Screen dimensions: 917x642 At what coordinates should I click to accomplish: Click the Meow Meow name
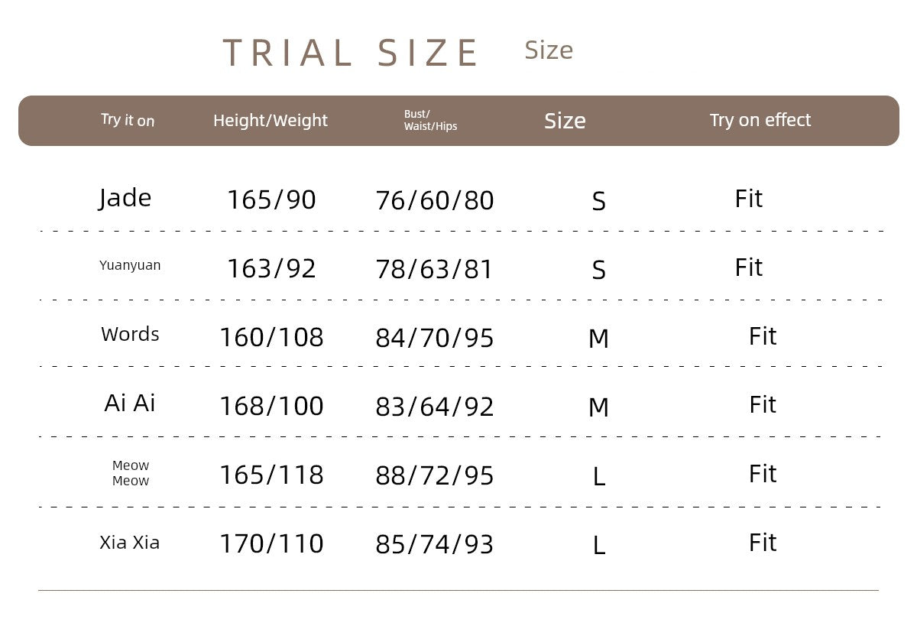[x=131, y=473]
